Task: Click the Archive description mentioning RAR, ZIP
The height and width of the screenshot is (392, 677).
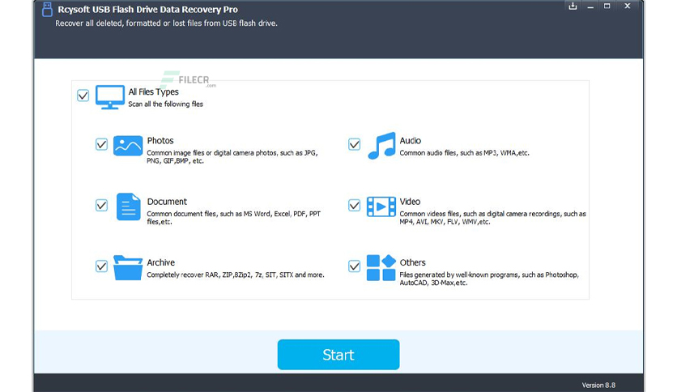Action: pos(236,275)
